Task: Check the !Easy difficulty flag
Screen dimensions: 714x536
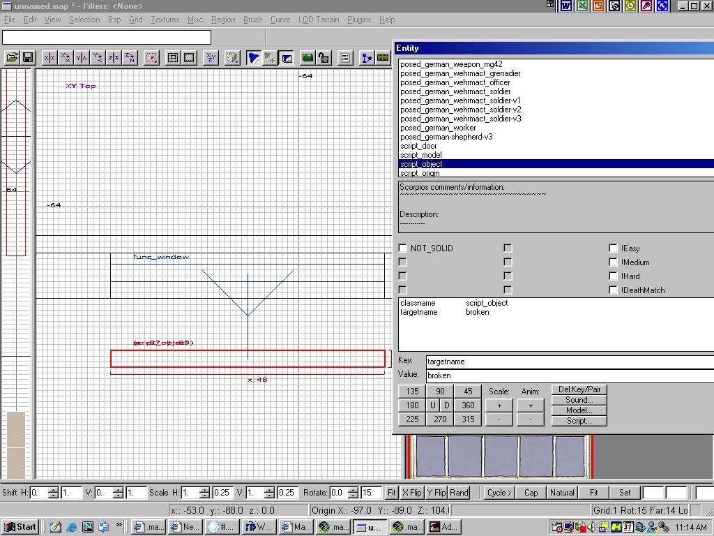Action: [x=613, y=248]
